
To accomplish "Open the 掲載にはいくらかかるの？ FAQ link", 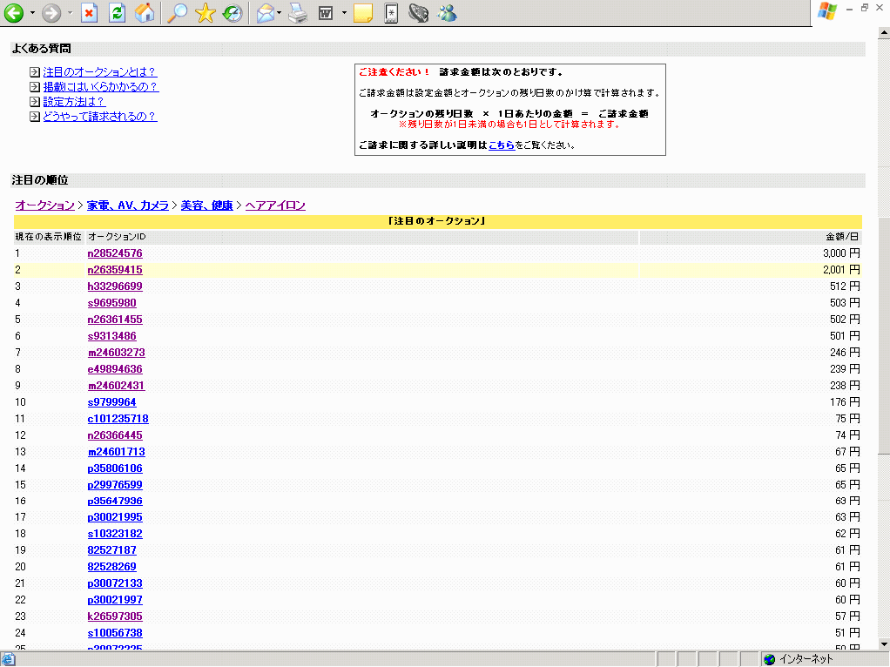I will [x=100, y=87].
